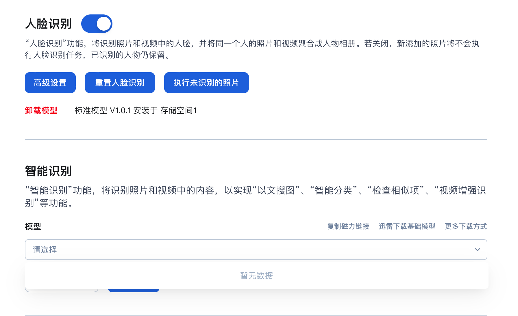The height and width of the screenshot is (316, 518).
Task: Click the 人脸识别 description paragraph
Action: [251, 49]
